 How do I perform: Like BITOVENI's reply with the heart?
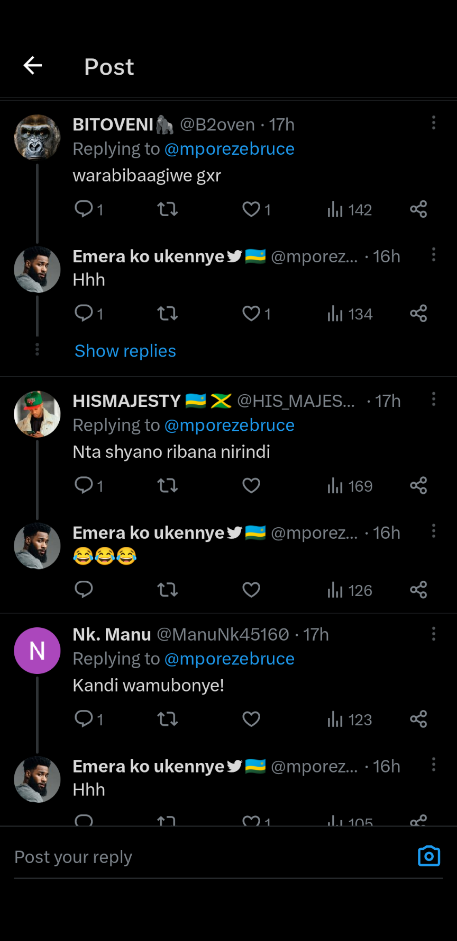(x=251, y=209)
